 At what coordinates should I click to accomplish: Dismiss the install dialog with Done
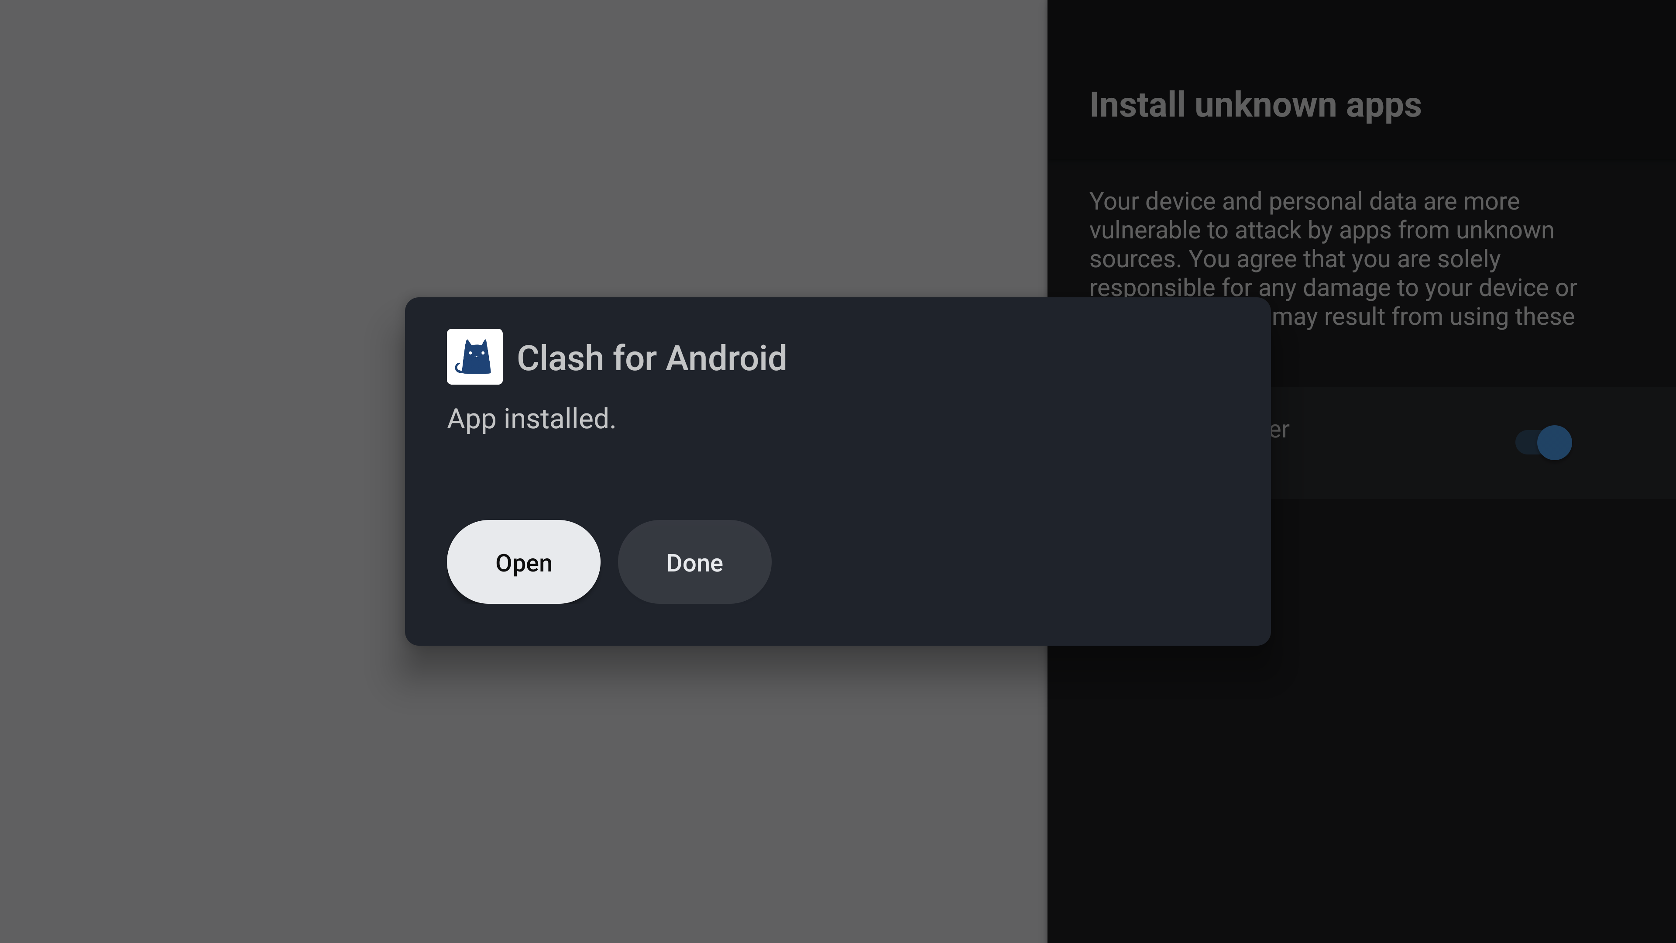(694, 561)
